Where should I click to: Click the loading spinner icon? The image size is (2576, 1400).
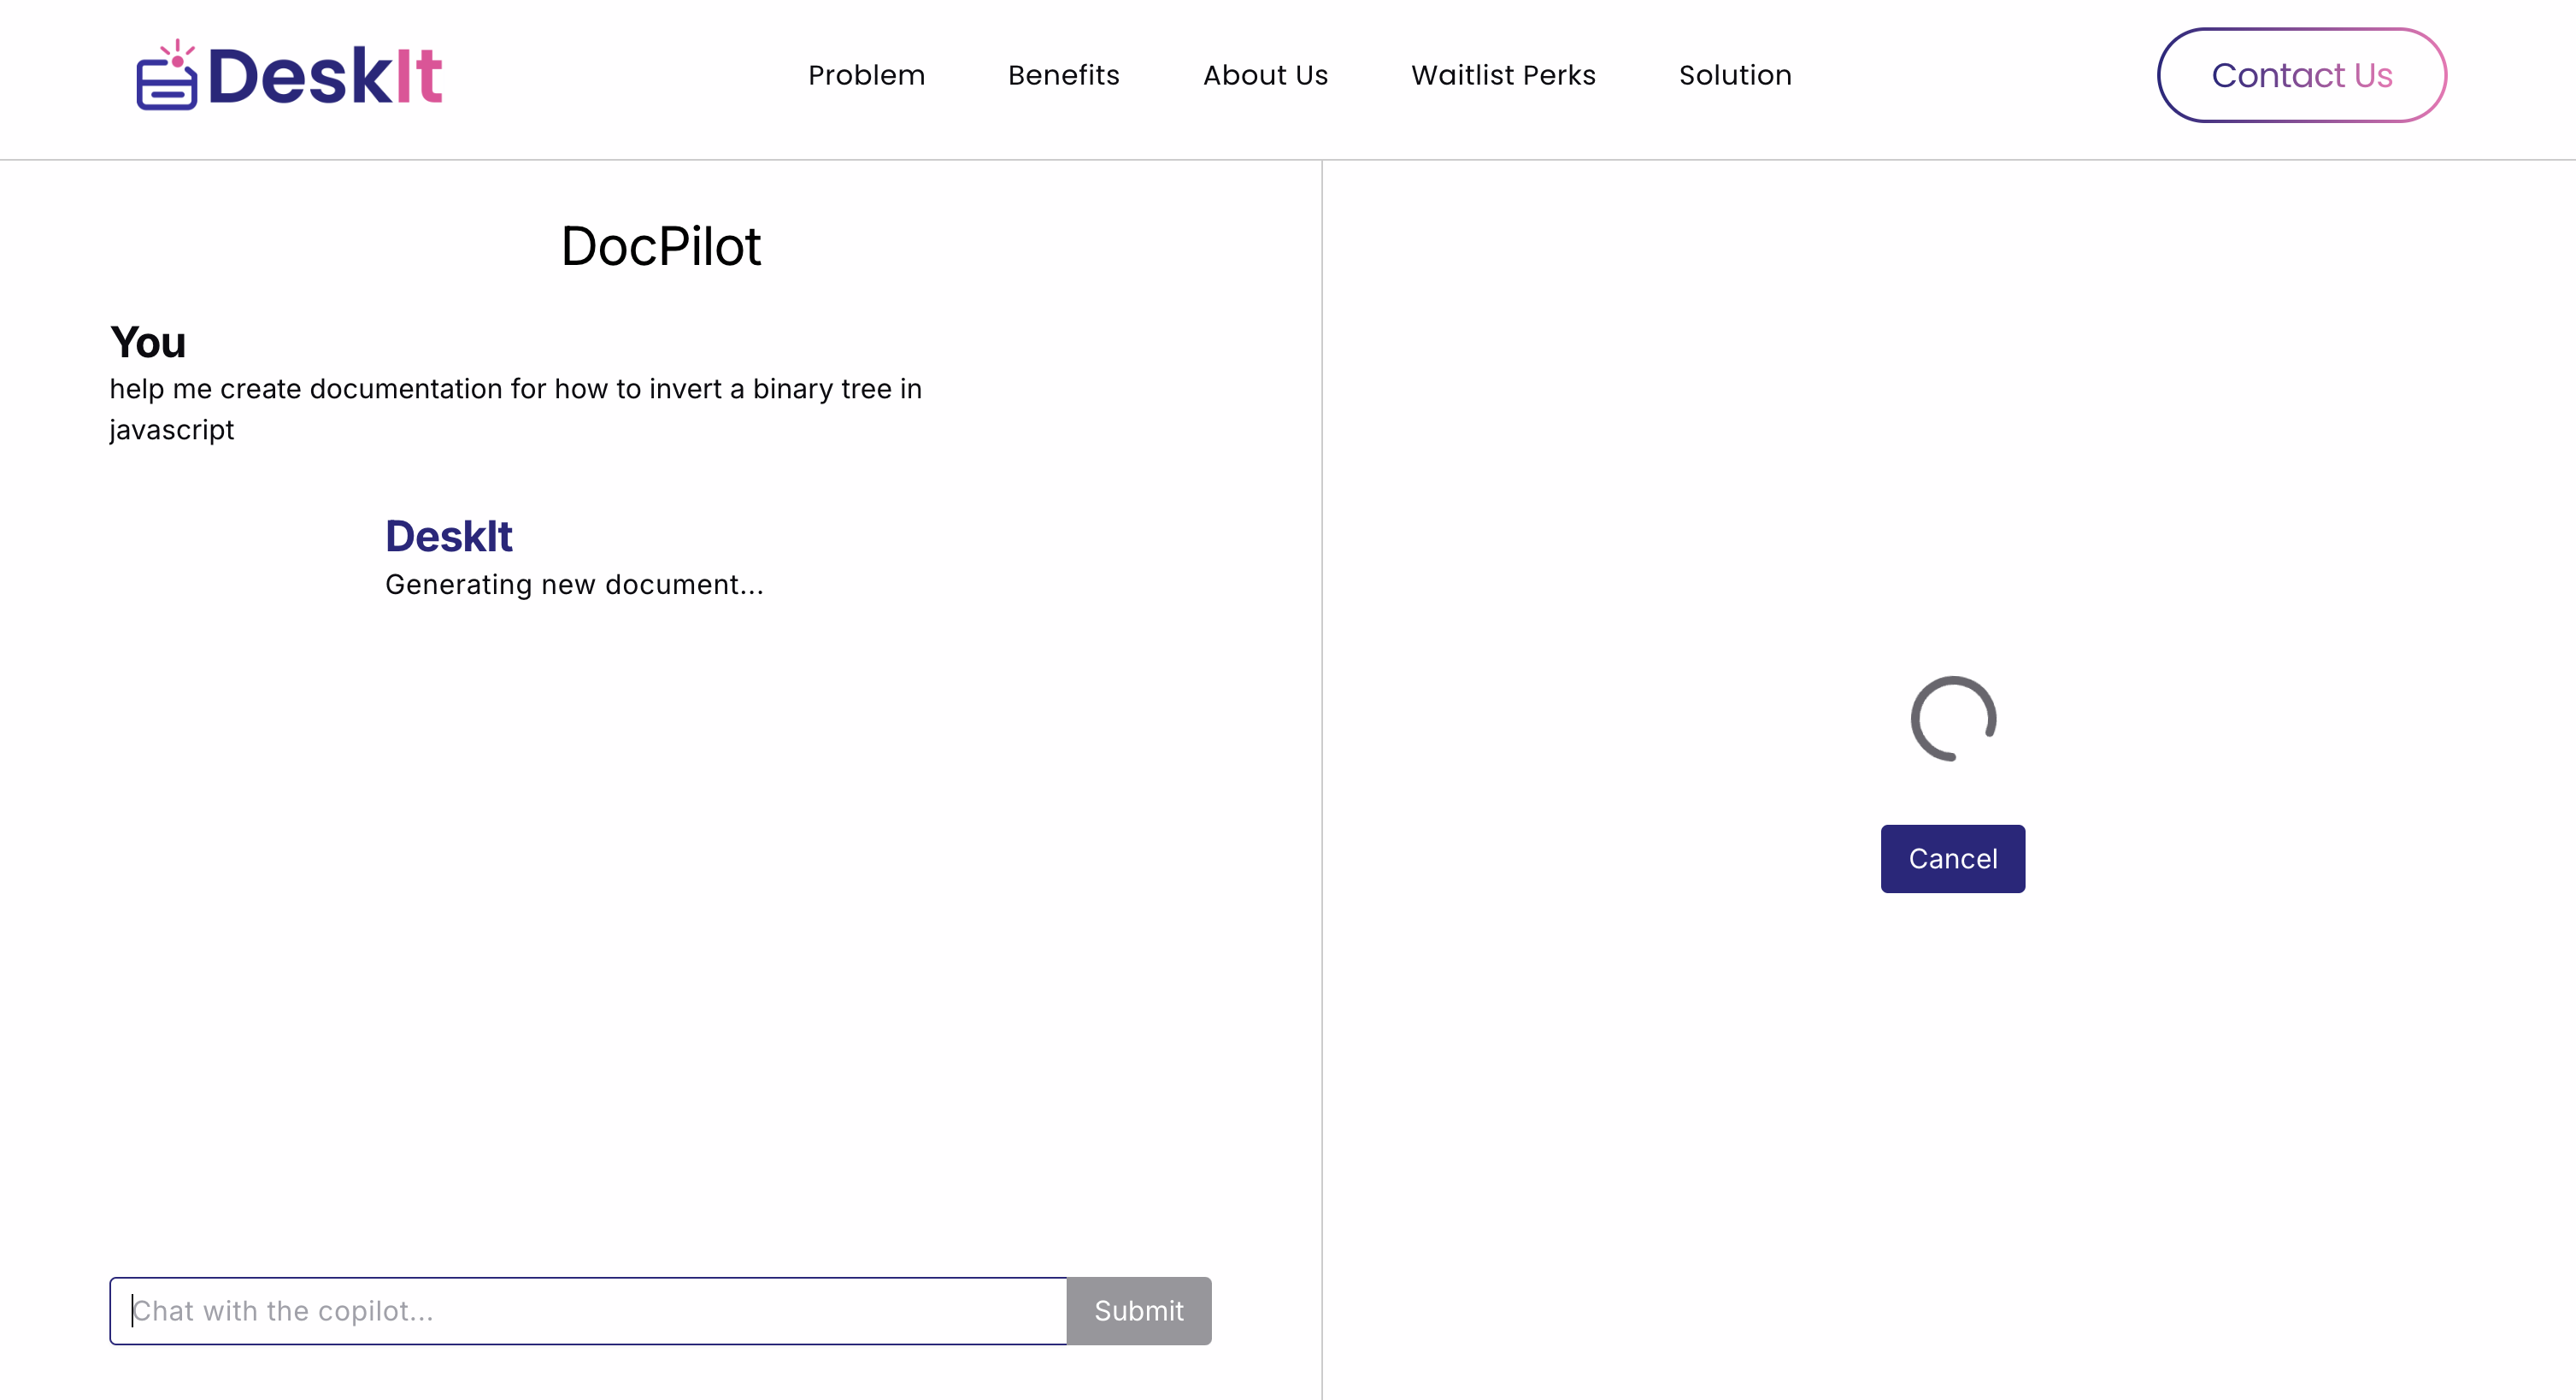click(1952, 718)
